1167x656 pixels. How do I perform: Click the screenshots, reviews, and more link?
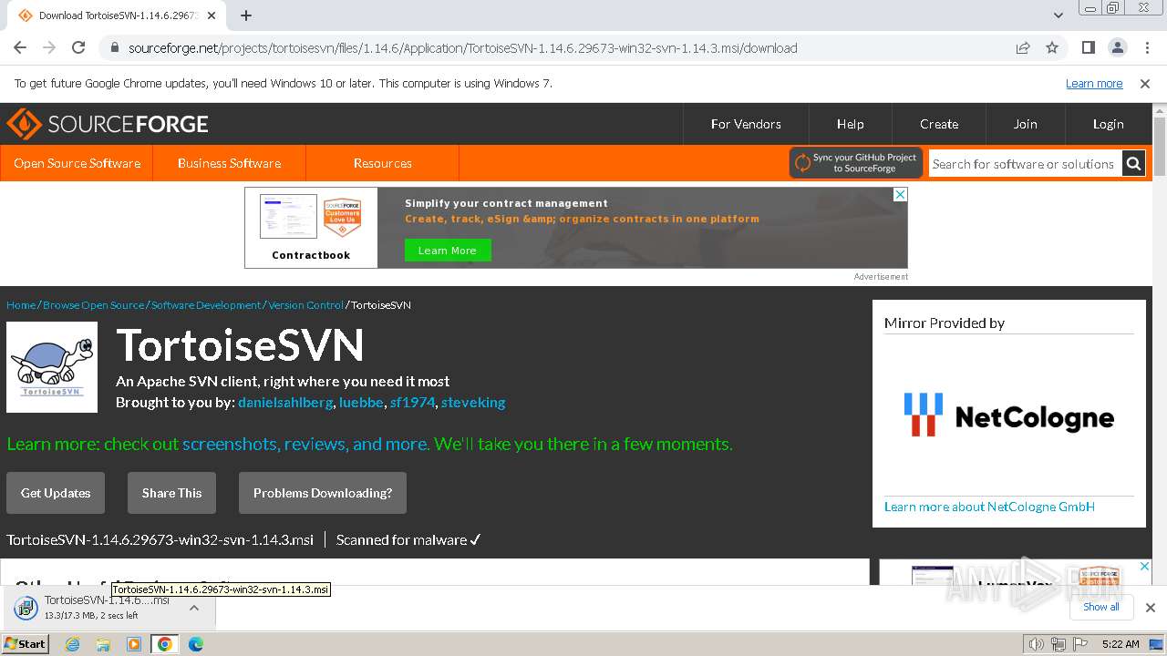(305, 444)
